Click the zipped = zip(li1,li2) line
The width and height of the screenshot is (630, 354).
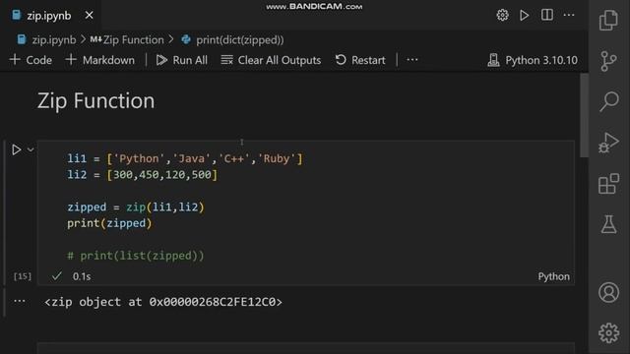136,207
